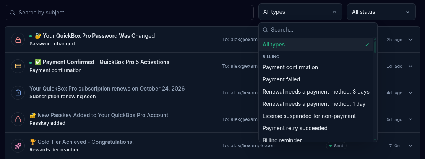Open the All status filter dropdown
This screenshot has width=425, height=159.
click(381, 12)
